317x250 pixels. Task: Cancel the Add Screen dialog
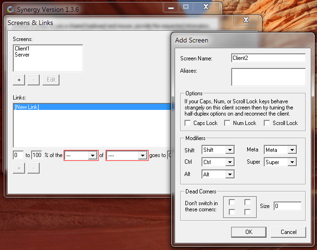289,232
